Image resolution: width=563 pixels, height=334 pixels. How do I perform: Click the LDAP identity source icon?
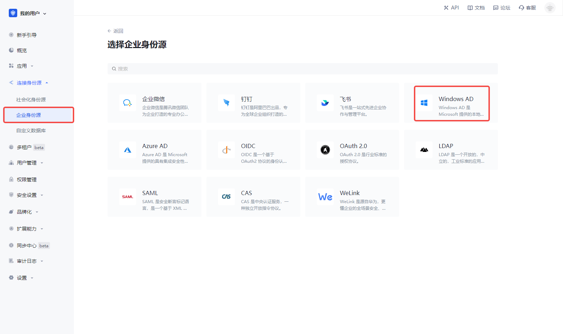pyautogui.click(x=424, y=150)
